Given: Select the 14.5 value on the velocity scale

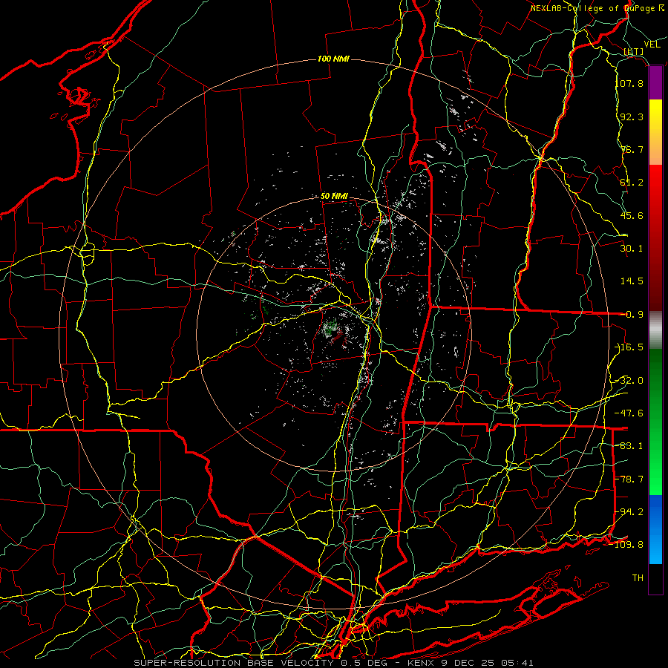Looking at the screenshot, I should click(x=632, y=281).
